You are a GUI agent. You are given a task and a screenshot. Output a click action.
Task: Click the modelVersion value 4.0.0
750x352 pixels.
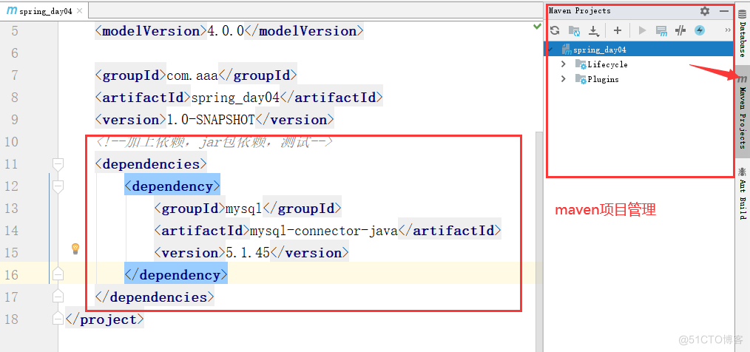(226, 31)
